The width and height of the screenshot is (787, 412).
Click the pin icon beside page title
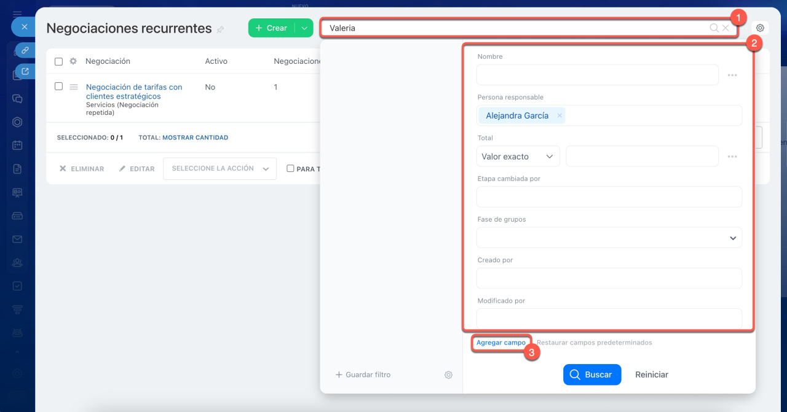point(221,29)
